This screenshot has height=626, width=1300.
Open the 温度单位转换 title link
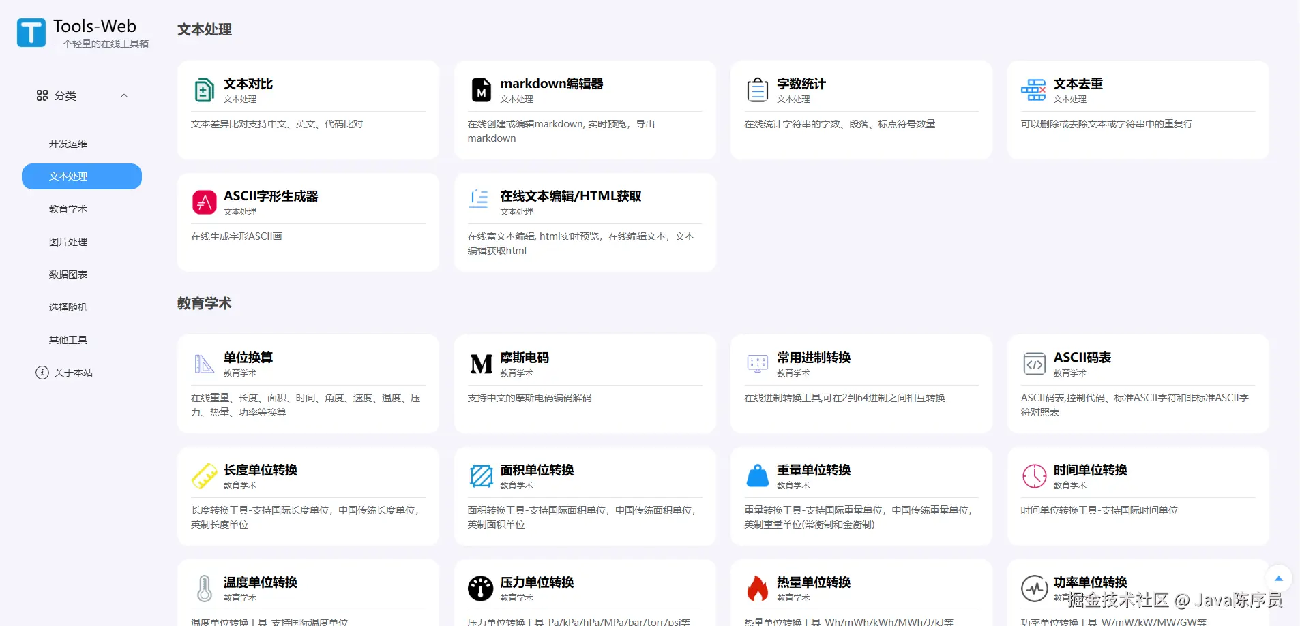[261, 582]
